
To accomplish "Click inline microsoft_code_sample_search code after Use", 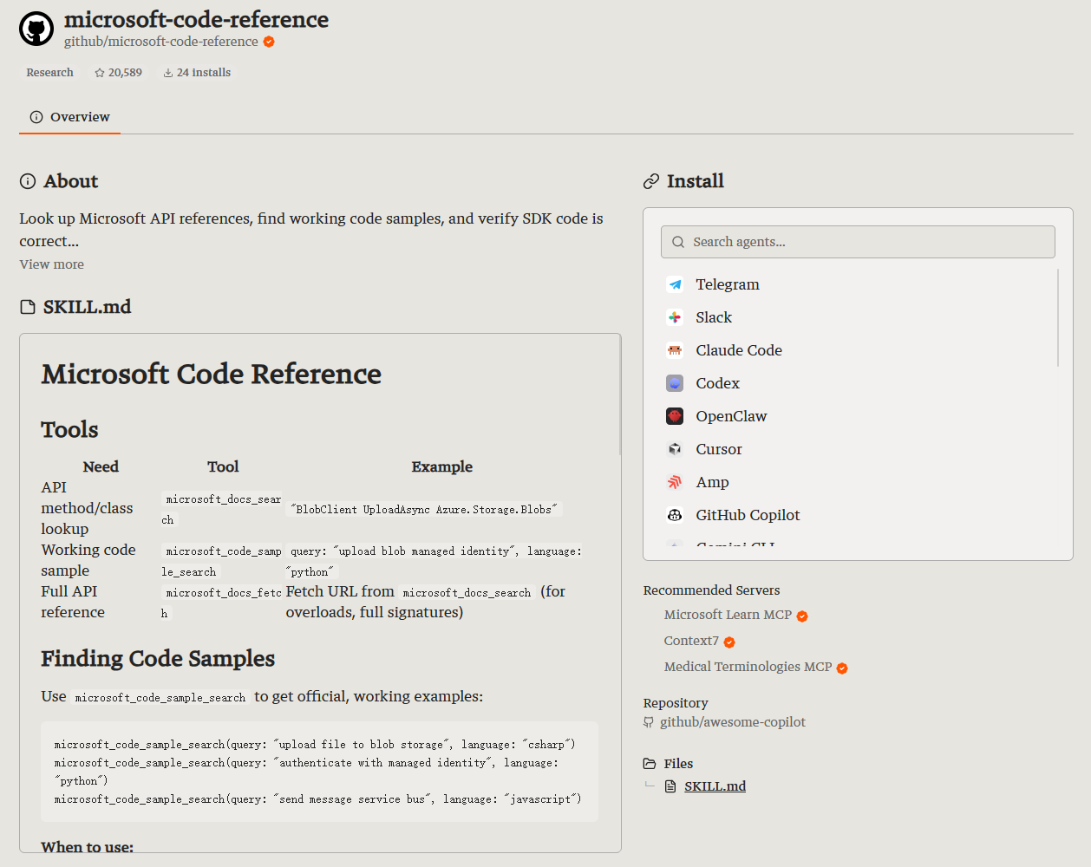I will pyautogui.click(x=160, y=698).
